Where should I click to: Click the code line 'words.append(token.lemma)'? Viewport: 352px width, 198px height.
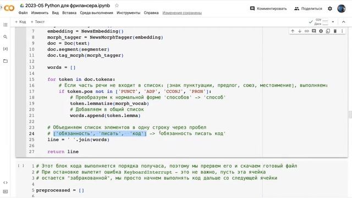105,116
